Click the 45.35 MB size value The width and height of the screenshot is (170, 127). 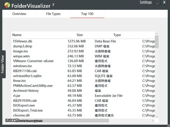coord(75,110)
